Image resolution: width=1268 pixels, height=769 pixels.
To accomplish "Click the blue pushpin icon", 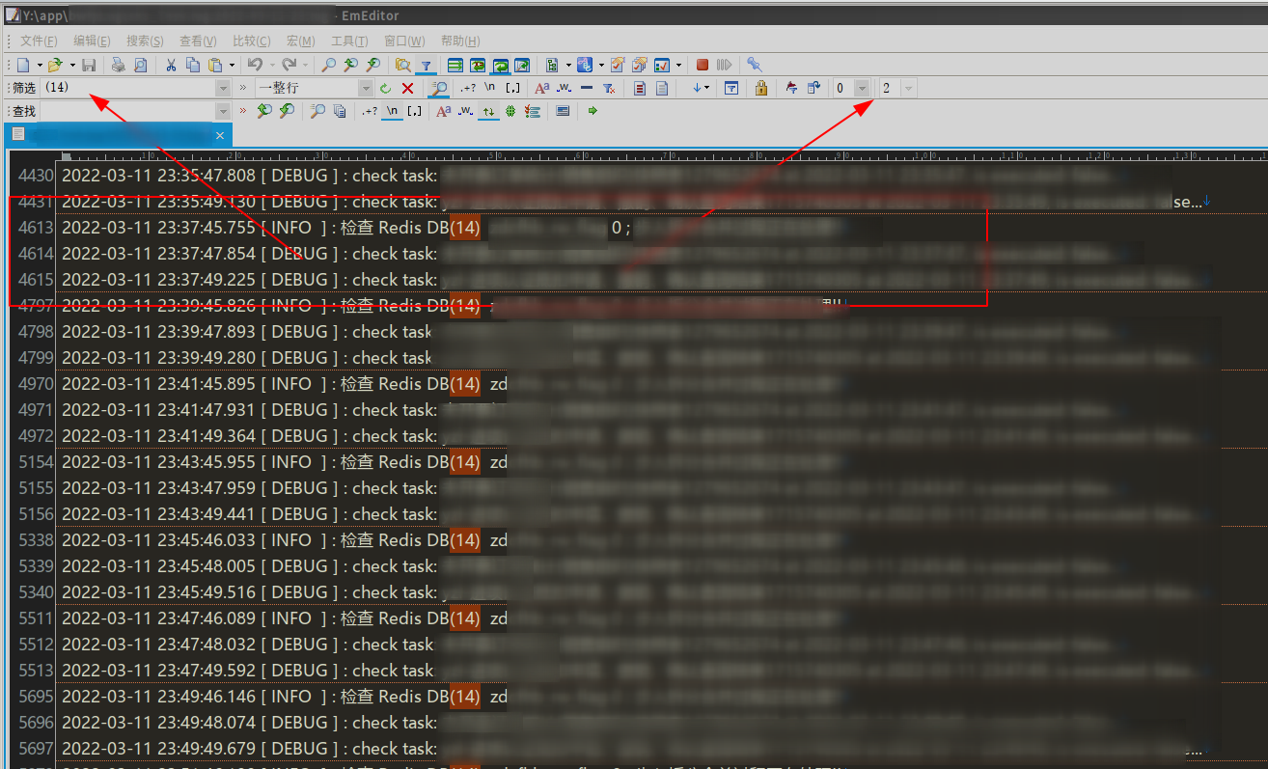I will [x=755, y=65].
